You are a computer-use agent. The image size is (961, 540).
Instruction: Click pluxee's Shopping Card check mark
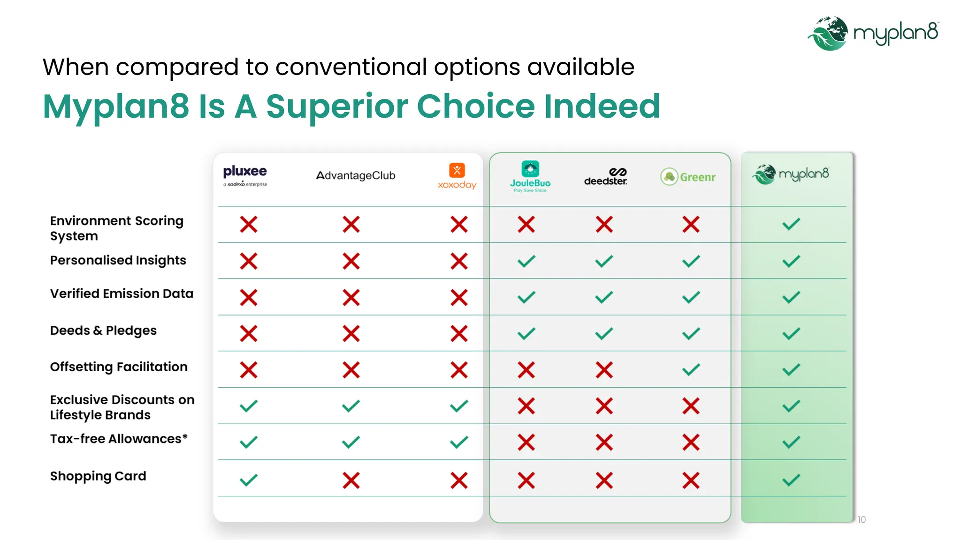point(248,480)
